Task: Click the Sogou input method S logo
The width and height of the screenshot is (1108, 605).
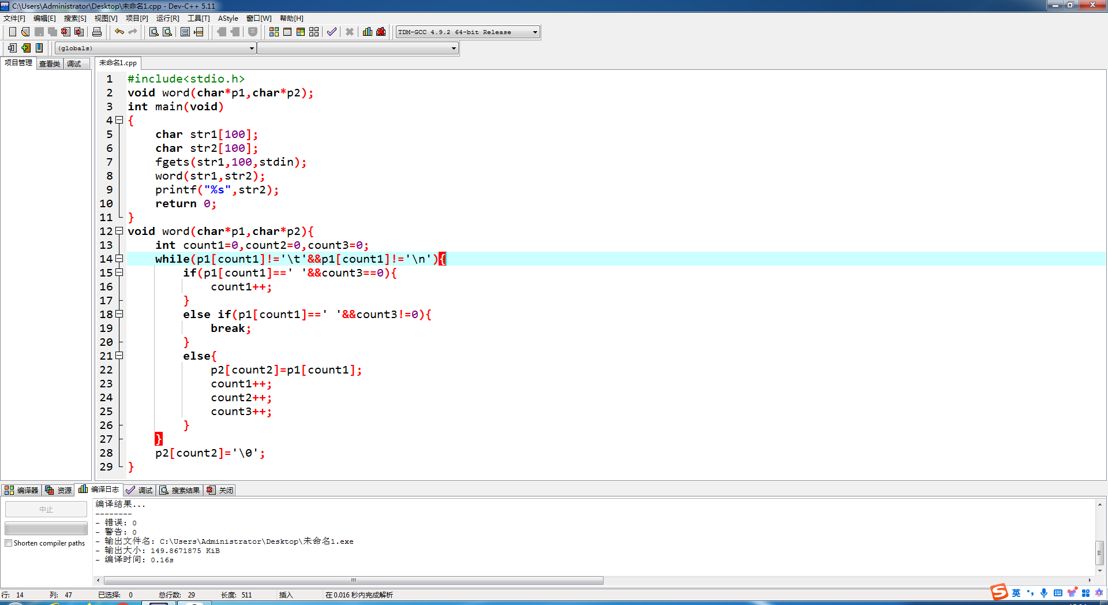Action: (x=999, y=592)
